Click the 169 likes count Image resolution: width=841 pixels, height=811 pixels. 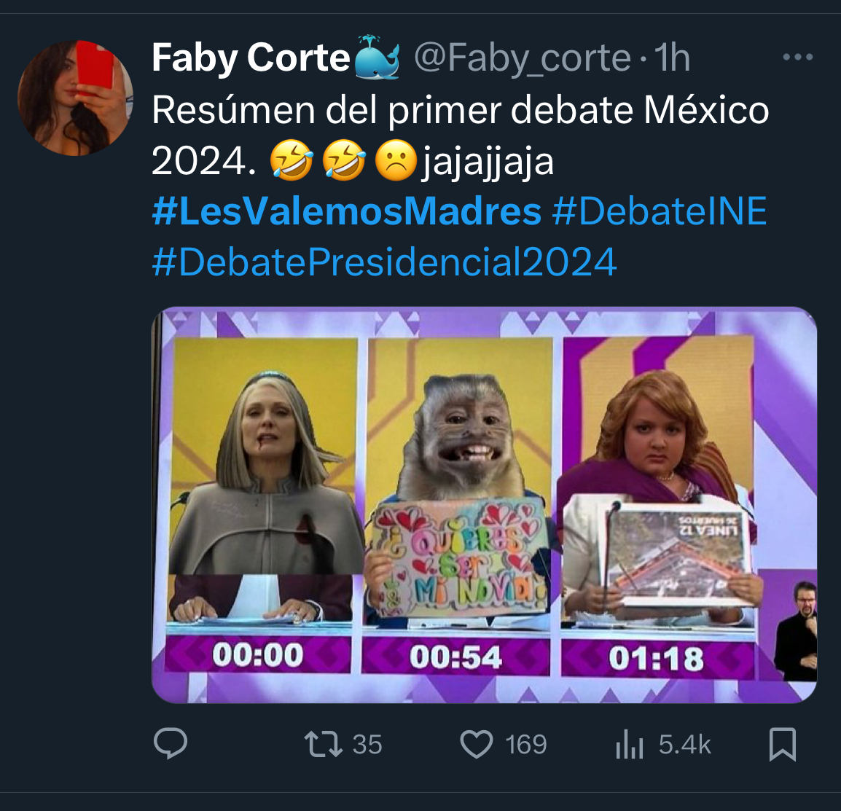point(525,744)
